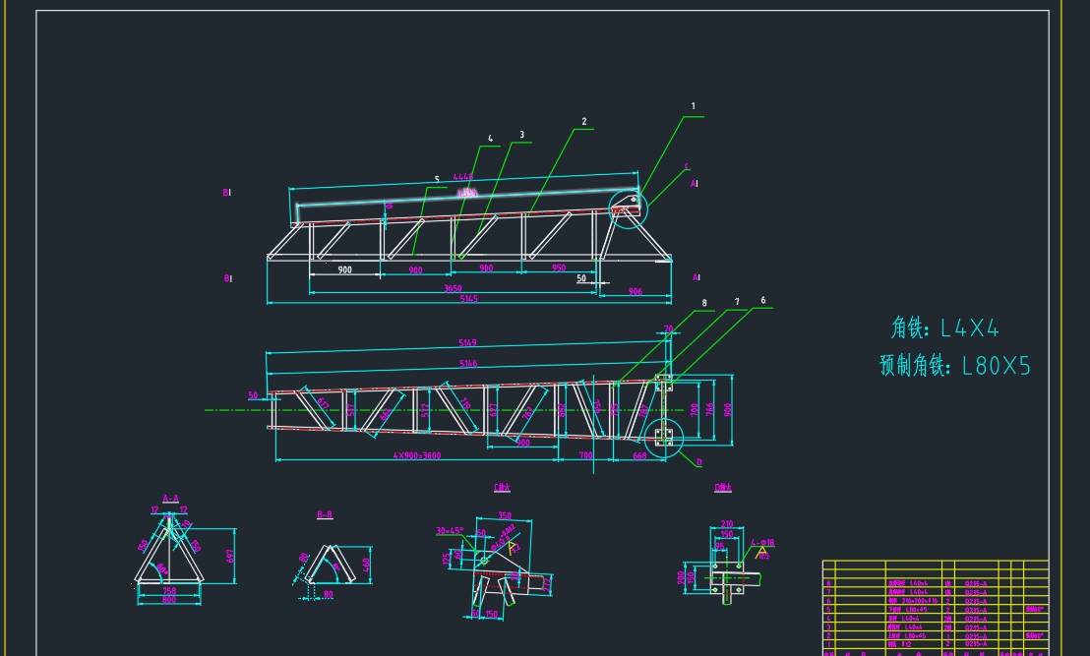Select the 5146 dimension in plan view
1090x656 pixels.
468,364
